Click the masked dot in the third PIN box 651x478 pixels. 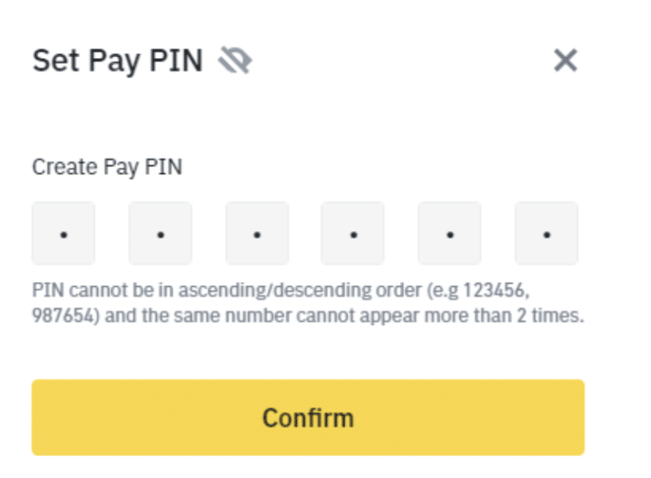point(257,235)
